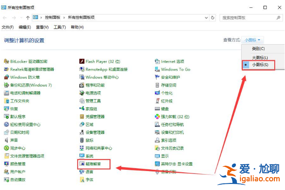The width and height of the screenshot is (285, 190).
Task: Open the 查看方式 小图标 dropdown
Action: (x=252, y=40)
